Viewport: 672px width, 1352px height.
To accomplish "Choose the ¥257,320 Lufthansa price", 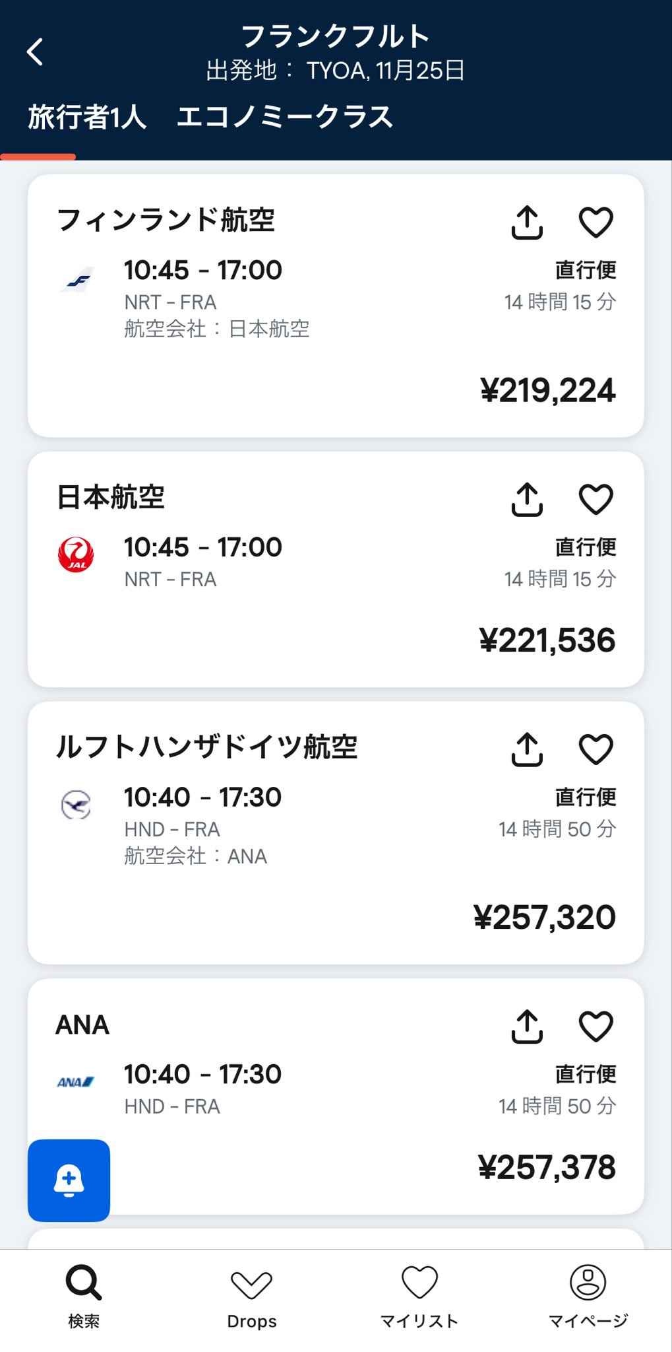I will (544, 918).
